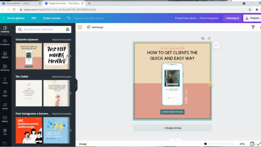This screenshot has width=261, height=147.
Task: Show more Post Instagrama templates arrow
Action: pyautogui.click(x=71, y=130)
